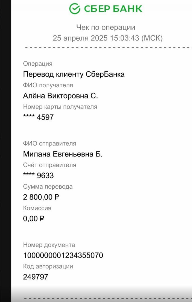Click the Код авторизации label

[x=48, y=267]
